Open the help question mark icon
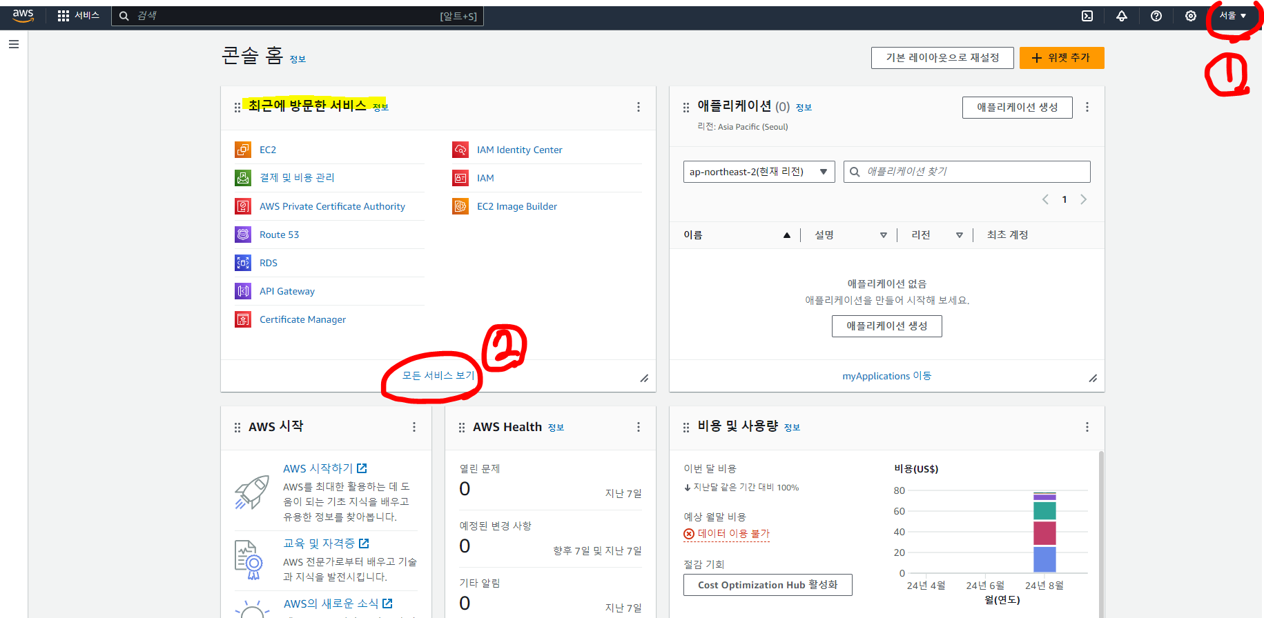 (x=1156, y=16)
